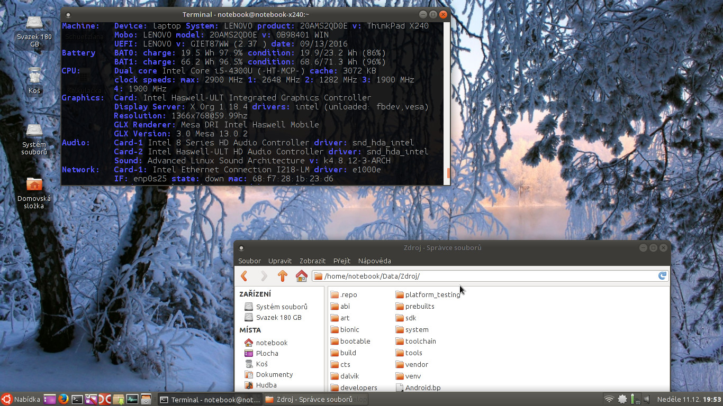The height and width of the screenshot is (406, 723).
Task: Select the sdk folder
Action: [x=406, y=318]
